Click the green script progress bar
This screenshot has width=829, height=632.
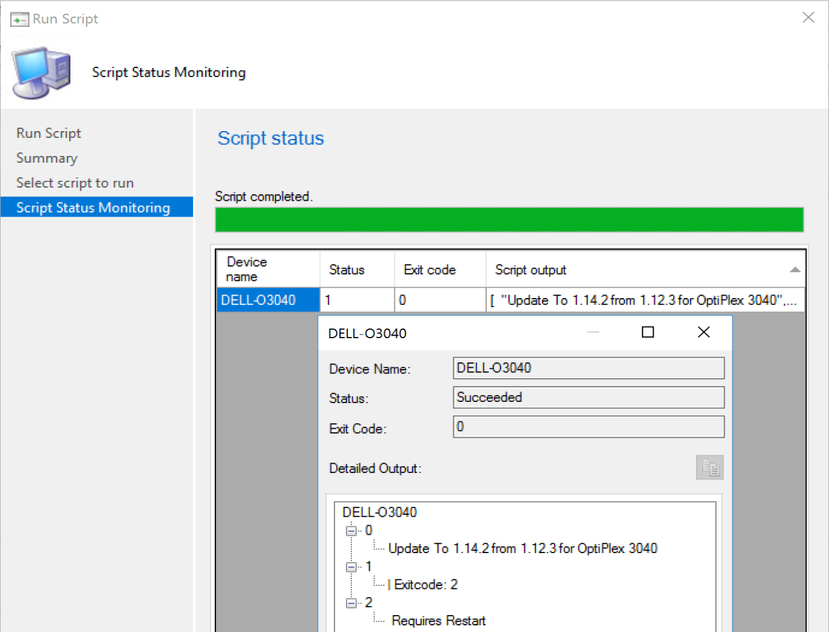[509, 220]
